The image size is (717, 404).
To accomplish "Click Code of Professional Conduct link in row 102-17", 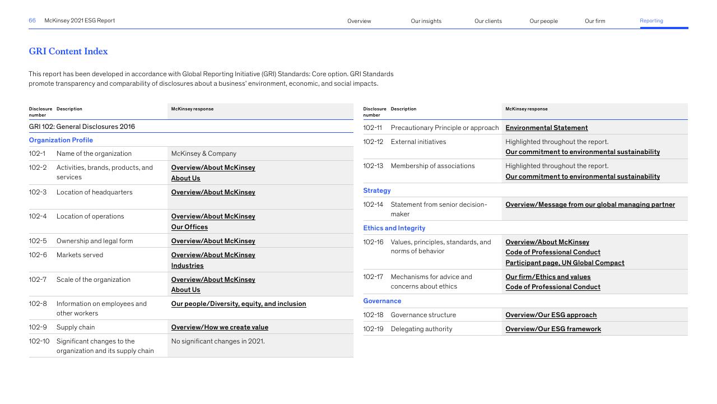I will click(x=553, y=287).
